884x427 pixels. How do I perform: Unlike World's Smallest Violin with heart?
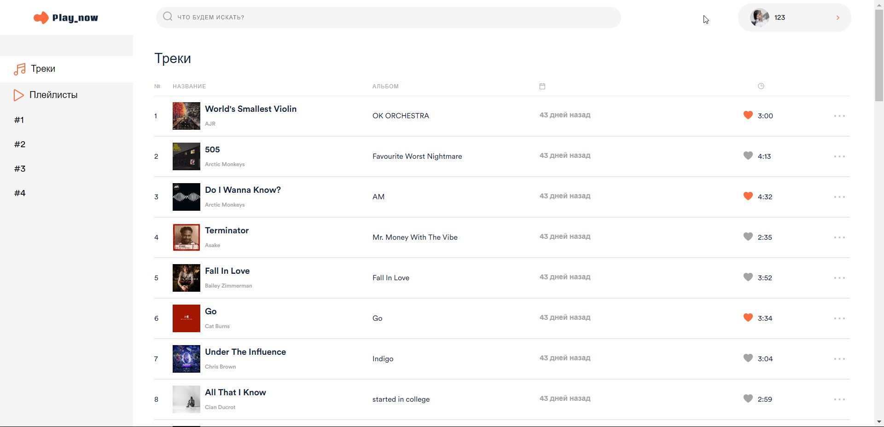(x=748, y=115)
